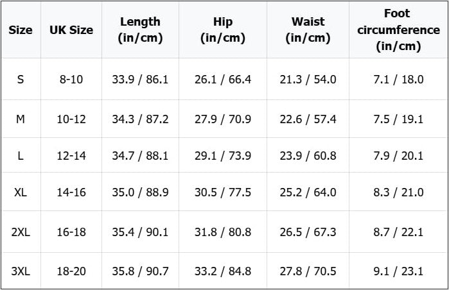Click the UK Size column header
The image size is (449, 290).
coord(71,30)
